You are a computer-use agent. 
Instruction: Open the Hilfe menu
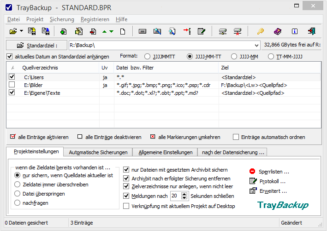[x=121, y=19]
